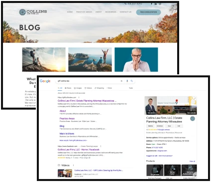This screenshot has height=182, width=211.
Task: Open the About website menu item
Action: pyautogui.click(x=99, y=12)
